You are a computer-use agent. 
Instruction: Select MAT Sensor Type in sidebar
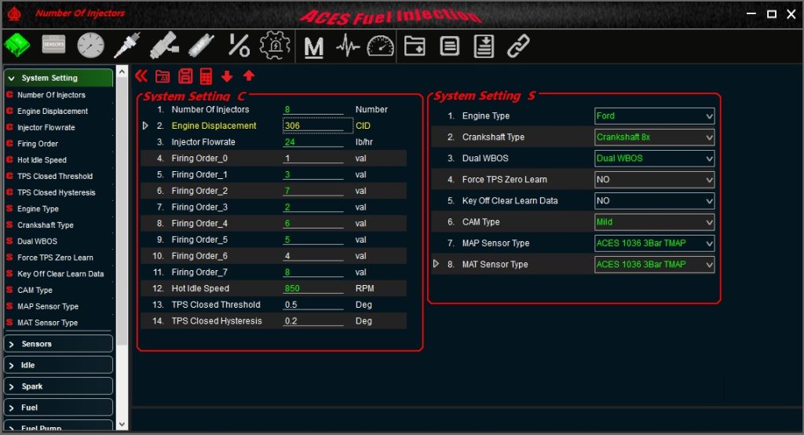click(x=47, y=323)
